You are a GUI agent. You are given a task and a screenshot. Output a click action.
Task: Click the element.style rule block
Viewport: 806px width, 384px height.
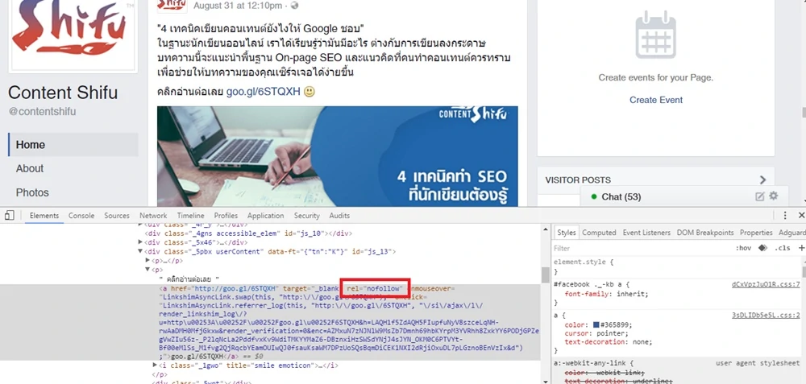tap(675, 266)
